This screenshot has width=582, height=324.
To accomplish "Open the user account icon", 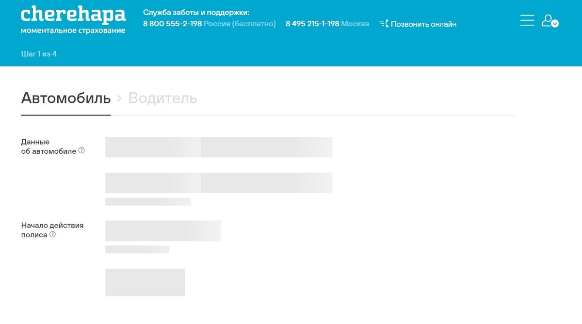I will tap(550, 20).
